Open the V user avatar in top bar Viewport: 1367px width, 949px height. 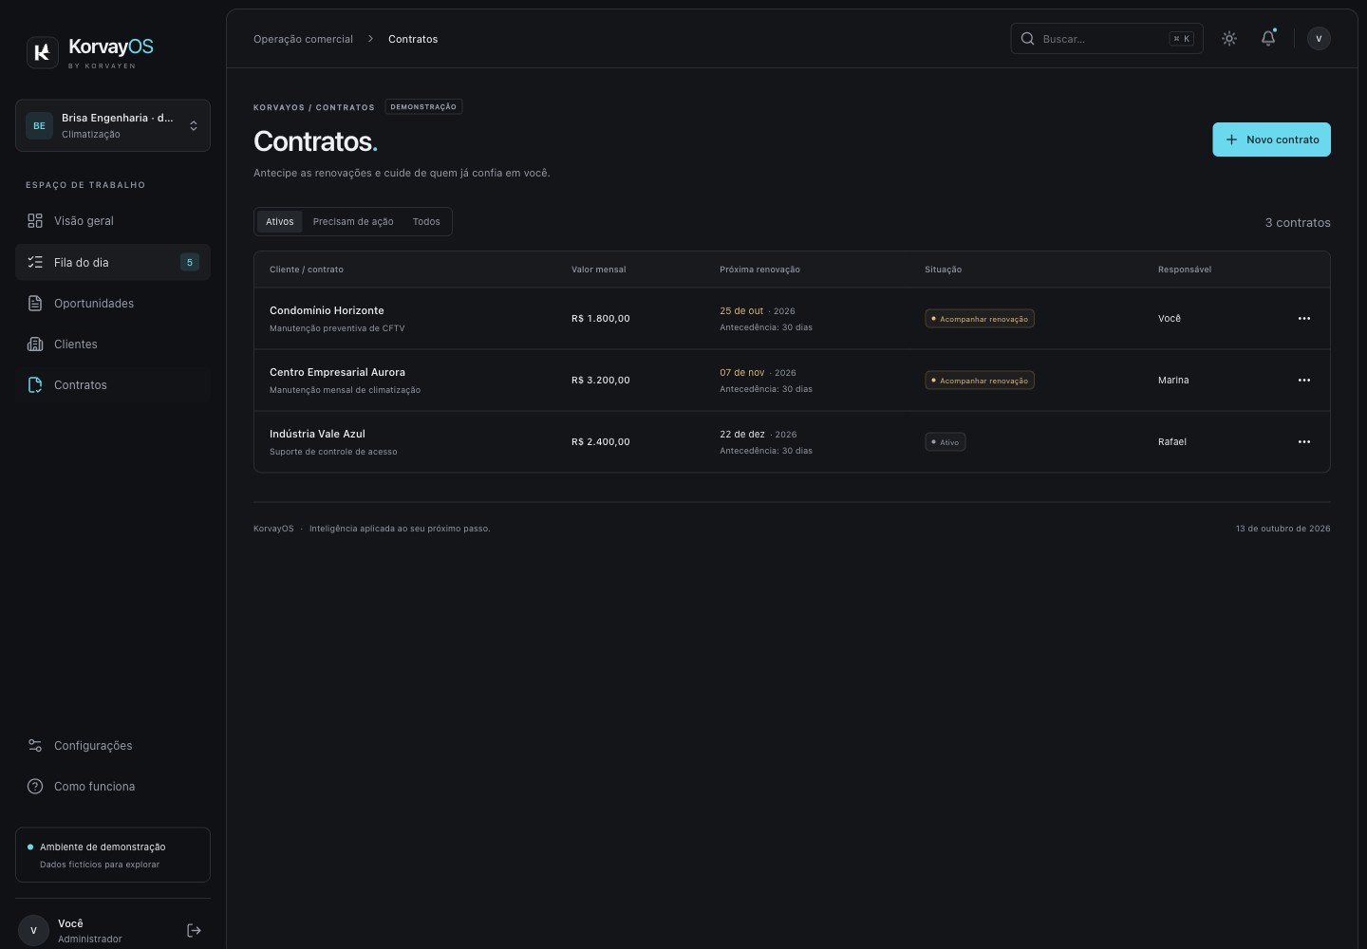pos(1319,39)
